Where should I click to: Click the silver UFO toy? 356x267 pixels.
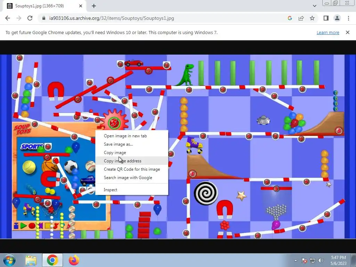[264, 120]
